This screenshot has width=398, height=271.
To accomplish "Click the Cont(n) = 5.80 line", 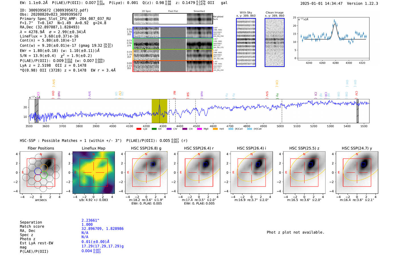I will coord(48,40).
